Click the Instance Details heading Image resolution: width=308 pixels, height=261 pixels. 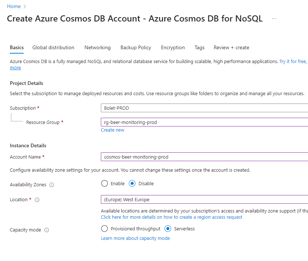[x=28, y=146]
